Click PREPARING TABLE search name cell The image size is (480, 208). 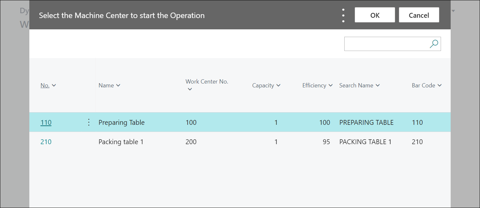point(367,123)
